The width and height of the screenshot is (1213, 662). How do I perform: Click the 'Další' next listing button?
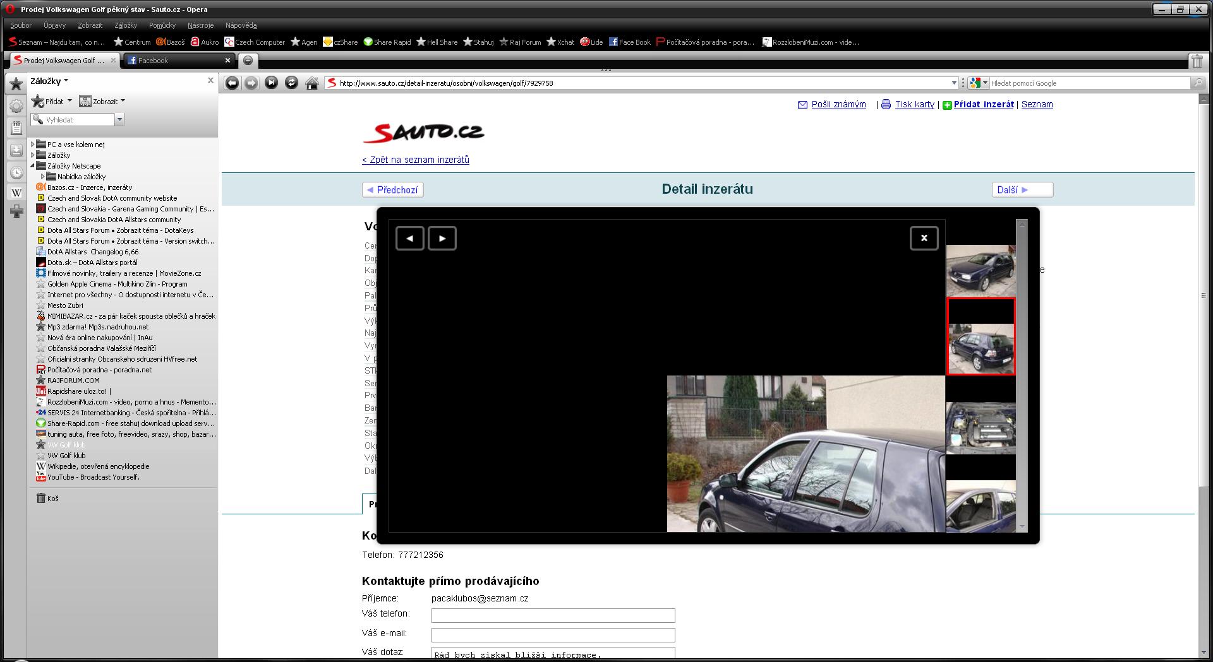[1022, 190]
